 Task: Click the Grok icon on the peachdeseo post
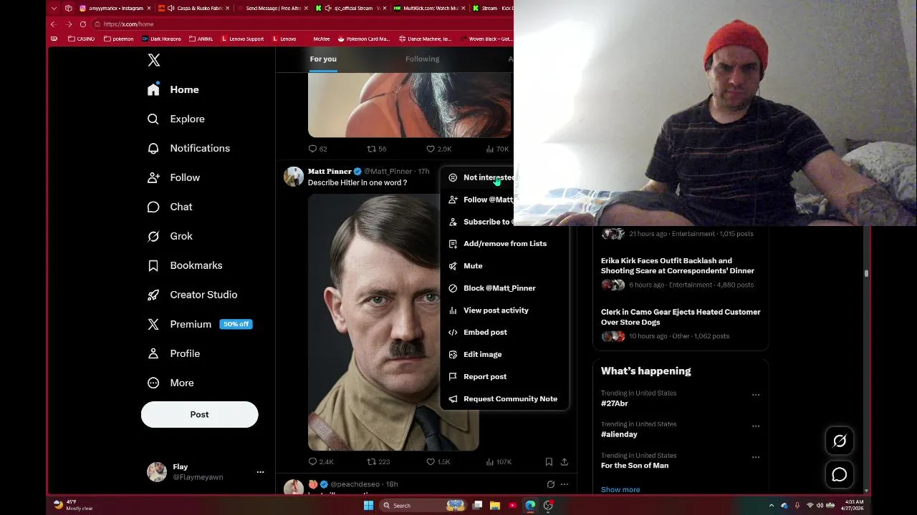point(550,484)
